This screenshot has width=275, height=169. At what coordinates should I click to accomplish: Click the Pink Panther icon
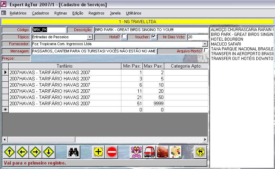tap(136, 151)
